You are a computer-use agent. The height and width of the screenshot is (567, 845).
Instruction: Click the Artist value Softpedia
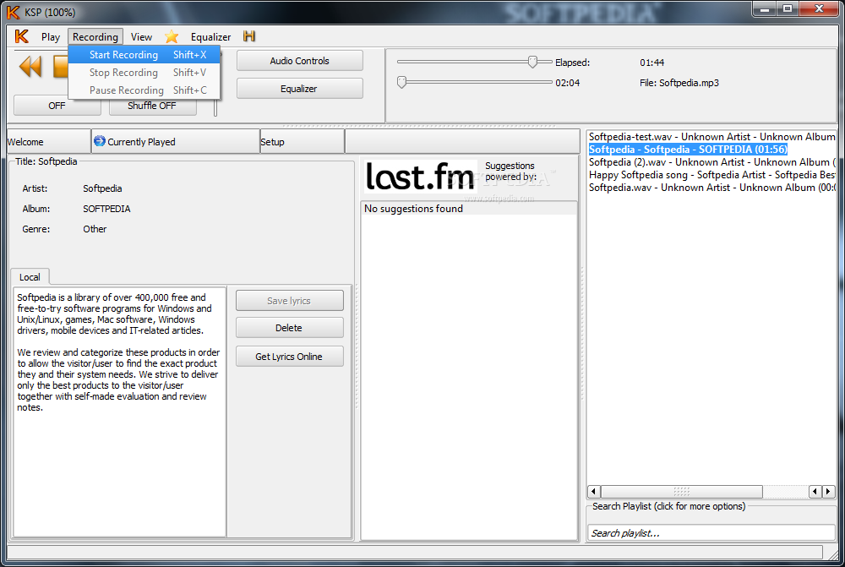102,188
